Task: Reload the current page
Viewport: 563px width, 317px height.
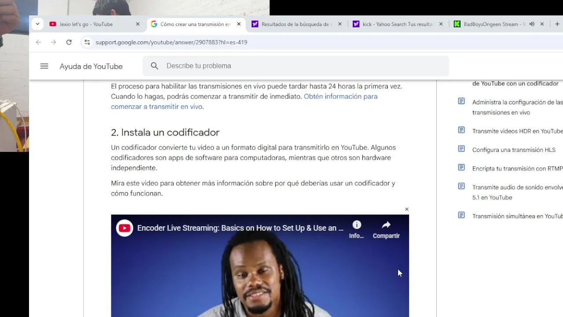Action: click(69, 42)
